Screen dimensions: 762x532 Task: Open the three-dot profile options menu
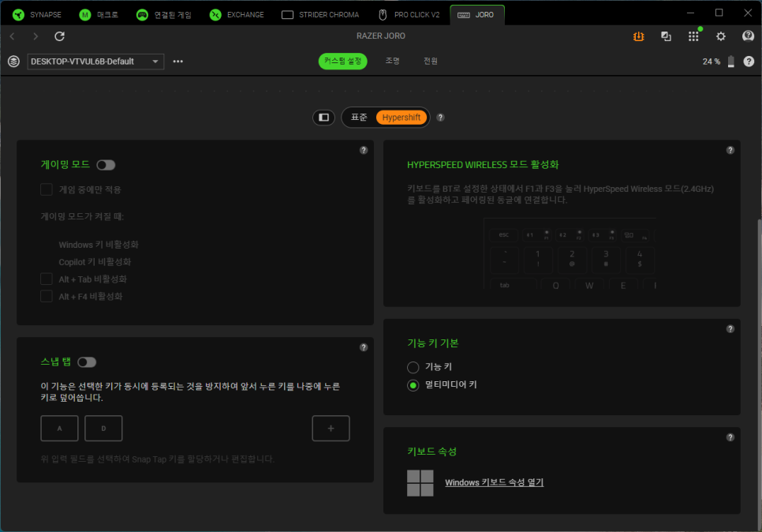pos(178,62)
